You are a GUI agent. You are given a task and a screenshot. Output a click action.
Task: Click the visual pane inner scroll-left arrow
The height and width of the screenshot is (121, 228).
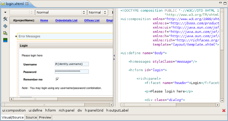pyautogui.click(x=11, y=99)
